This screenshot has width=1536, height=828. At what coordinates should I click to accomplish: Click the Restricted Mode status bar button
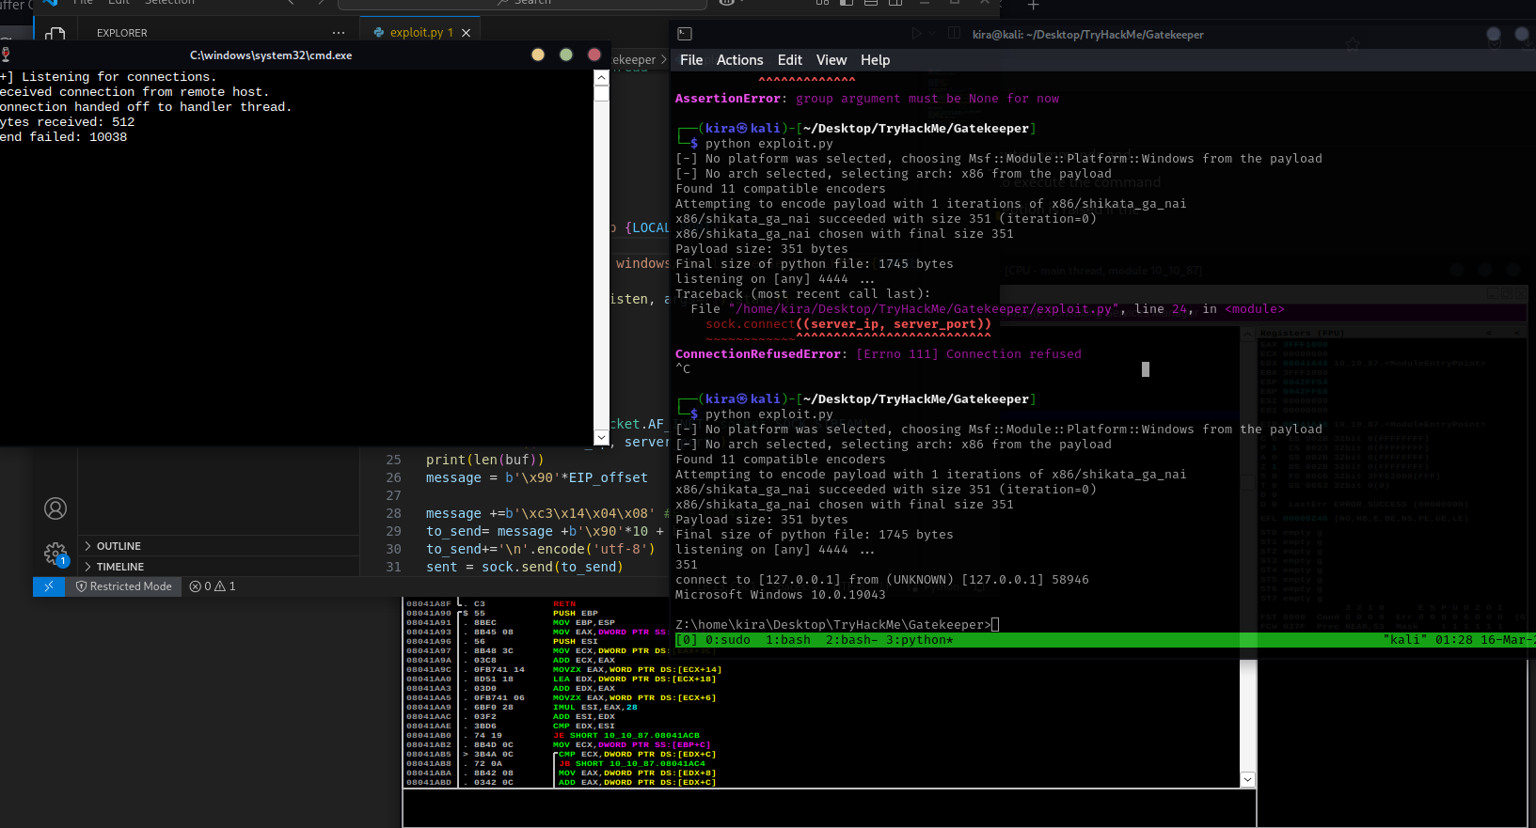[124, 586]
